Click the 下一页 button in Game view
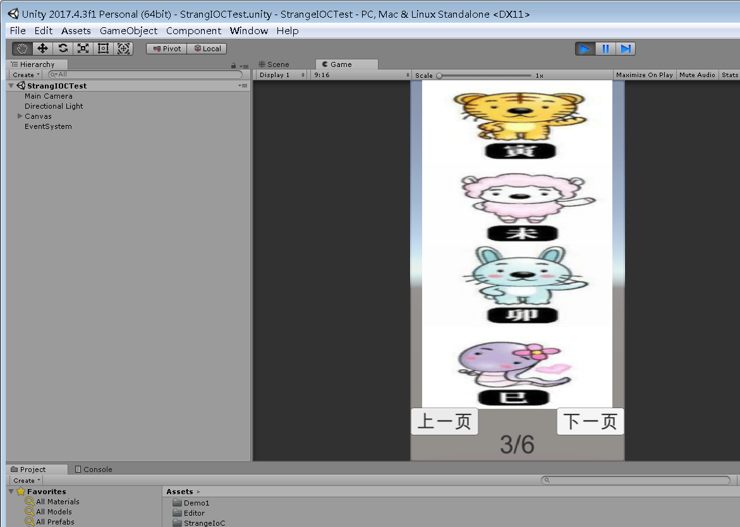740x527 pixels. [x=590, y=421]
